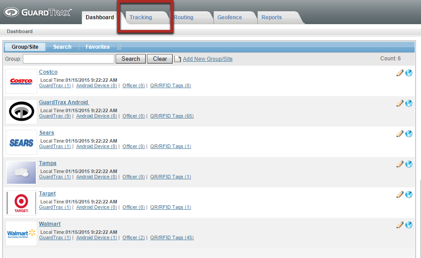Open Walmart Android Device (1) link

[x=97, y=238]
